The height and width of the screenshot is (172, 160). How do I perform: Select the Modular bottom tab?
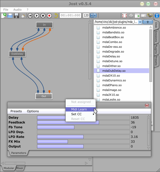pos(9,168)
